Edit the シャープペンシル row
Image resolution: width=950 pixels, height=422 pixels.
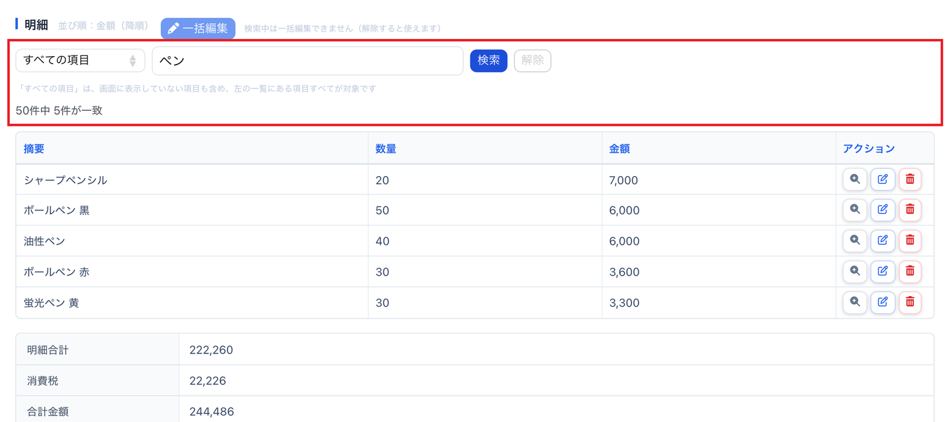pyautogui.click(x=883, y=179)
